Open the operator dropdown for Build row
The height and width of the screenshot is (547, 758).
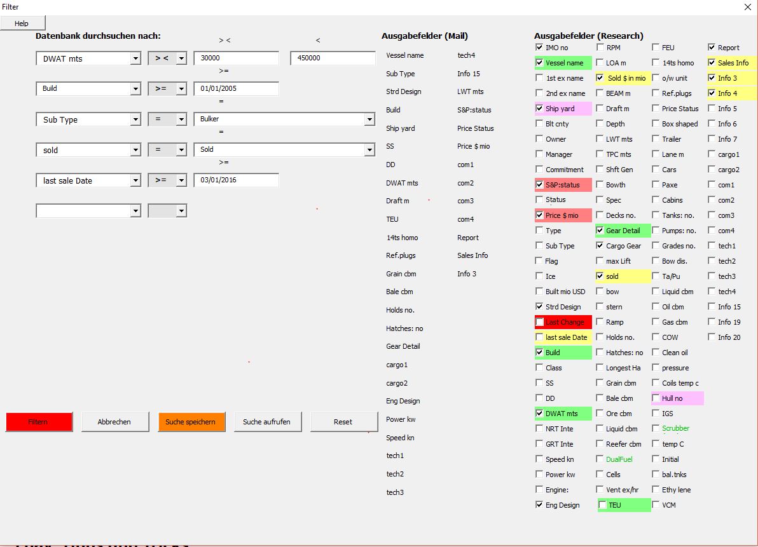click(x=181, y=89)
